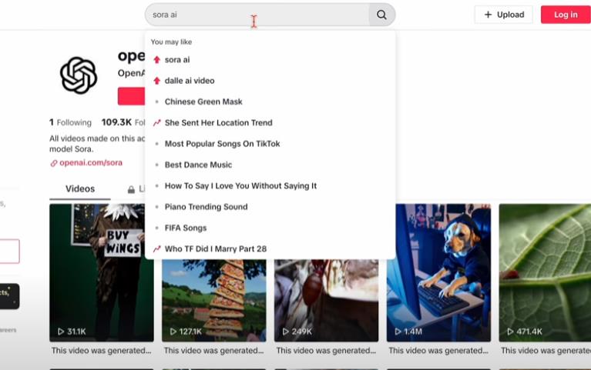Click the 31.1K views play icon

pos(61,332)
